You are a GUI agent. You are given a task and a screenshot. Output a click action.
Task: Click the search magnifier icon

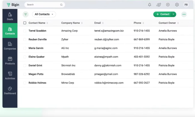tap(61, 5)
